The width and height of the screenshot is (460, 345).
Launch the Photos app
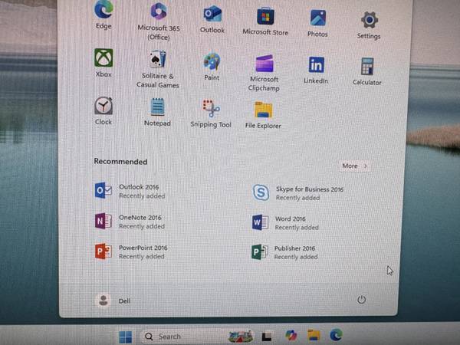pyautogui.click(x=317, y=24)
